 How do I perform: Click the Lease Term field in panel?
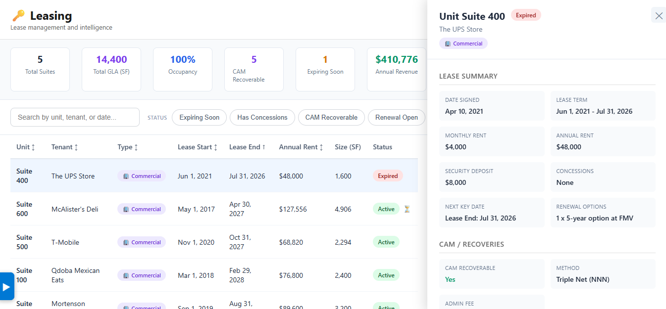point(603,106)
